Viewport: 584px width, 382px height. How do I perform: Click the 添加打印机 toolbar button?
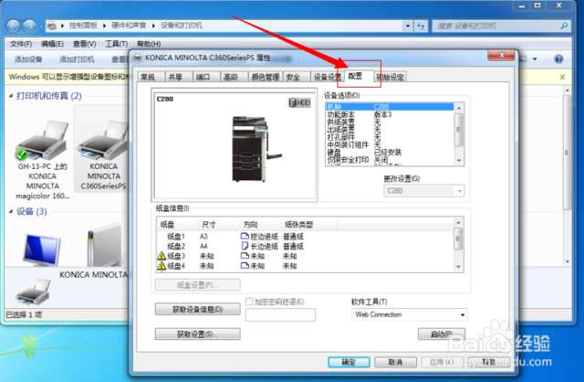click(77, 58)
